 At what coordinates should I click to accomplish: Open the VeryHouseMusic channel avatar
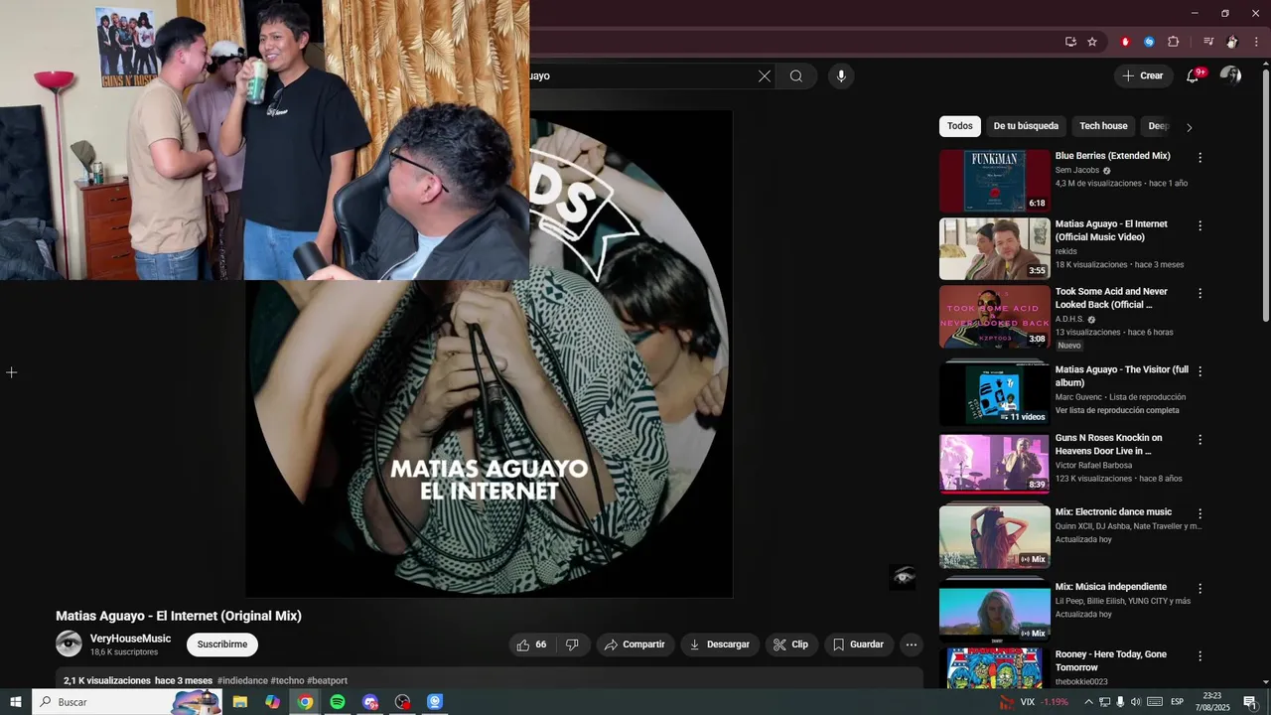point(69,643)
